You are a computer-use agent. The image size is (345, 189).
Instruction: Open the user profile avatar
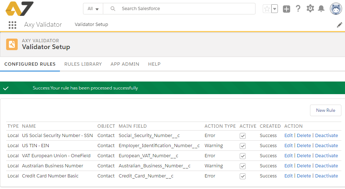click(x=336, y=9)
